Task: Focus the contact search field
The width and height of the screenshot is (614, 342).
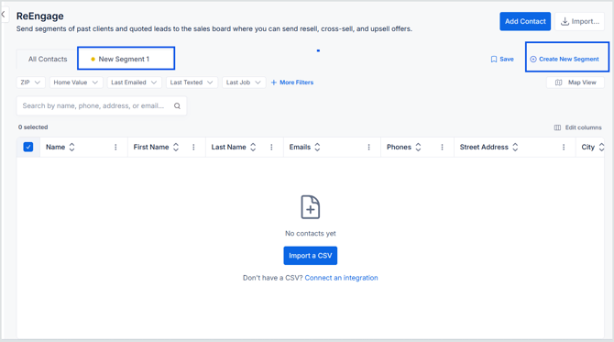Action: (102, 105)
